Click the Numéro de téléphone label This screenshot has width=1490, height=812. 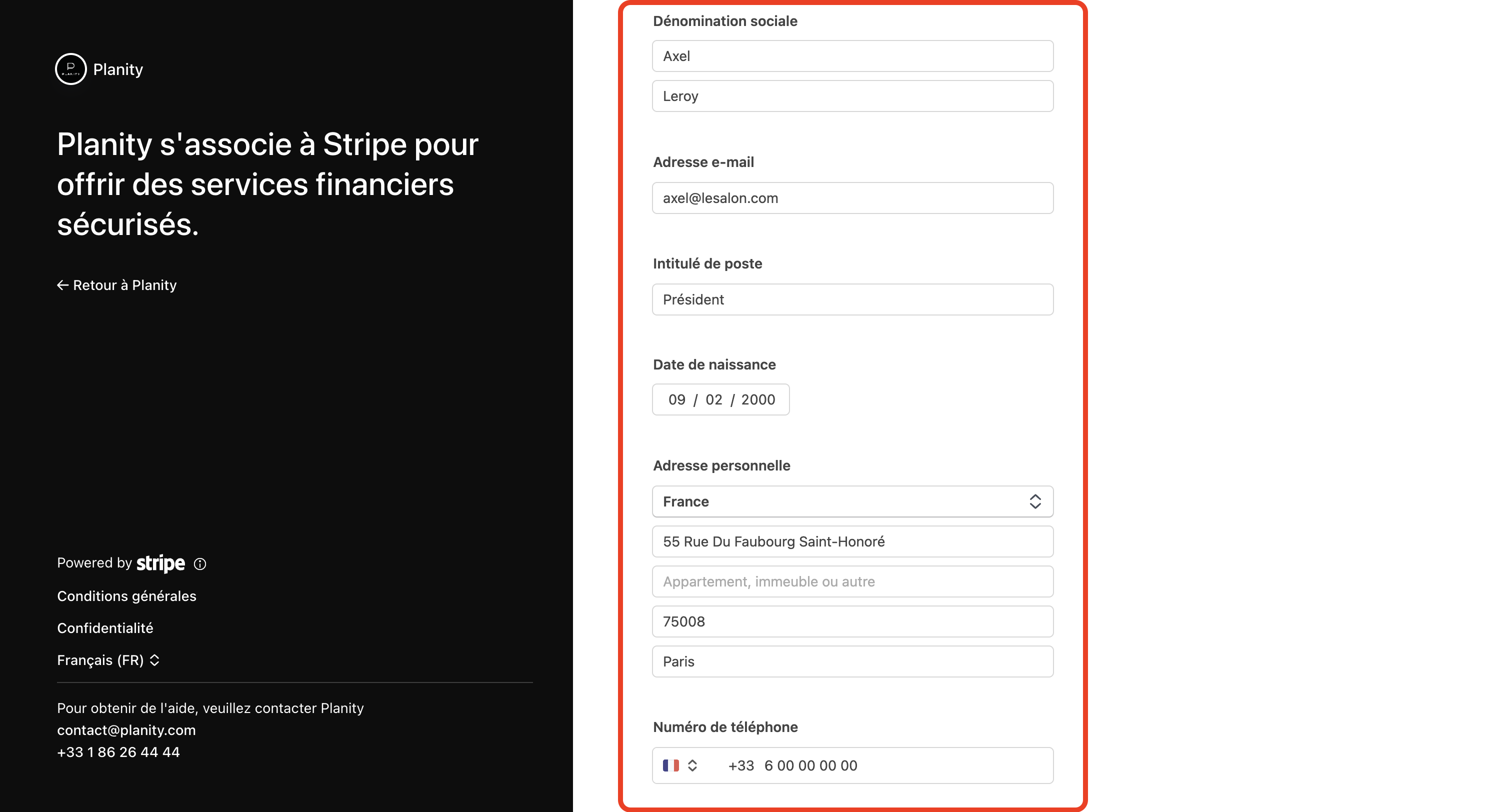tap(725, 727)
